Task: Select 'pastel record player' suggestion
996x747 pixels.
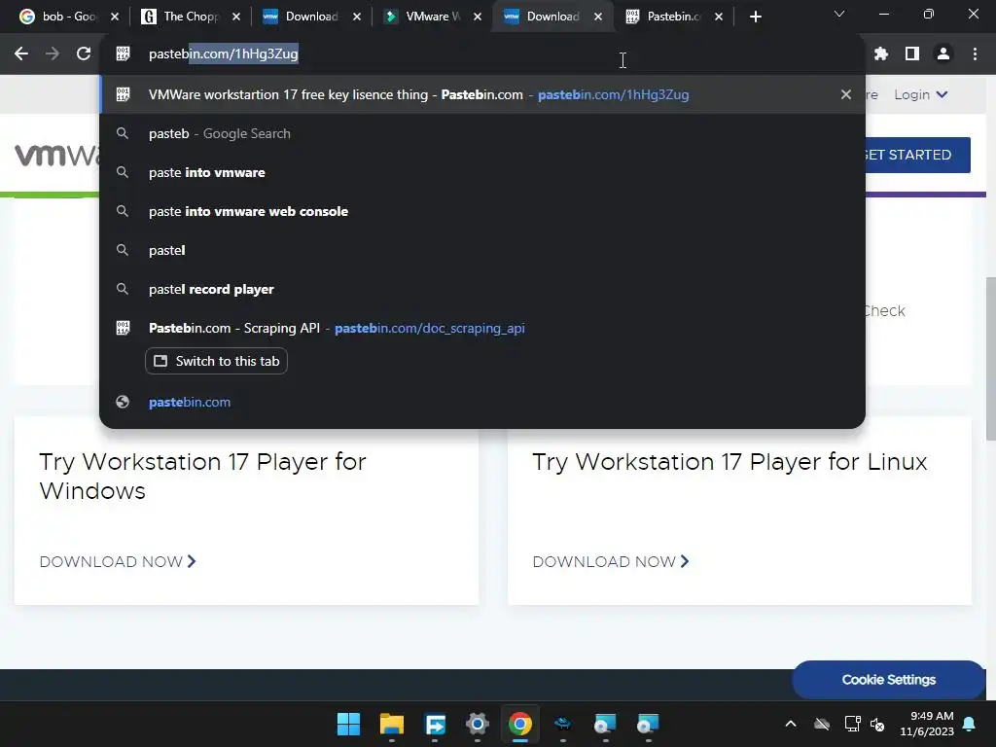Action: click(482, 289)
